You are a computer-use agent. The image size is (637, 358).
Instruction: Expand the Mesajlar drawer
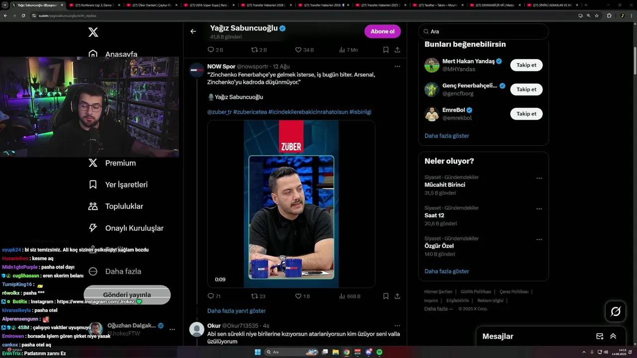click(613, 337)
